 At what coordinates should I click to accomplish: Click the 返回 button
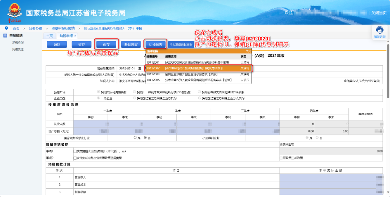point(57,44)
